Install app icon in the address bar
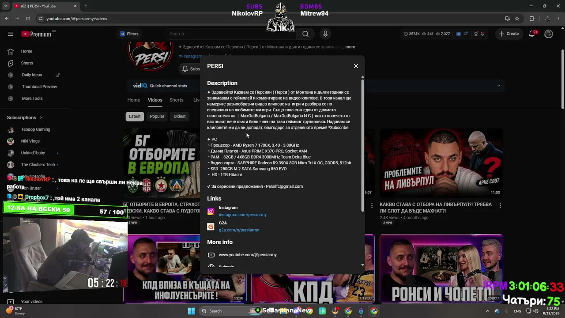 (508, 19)
